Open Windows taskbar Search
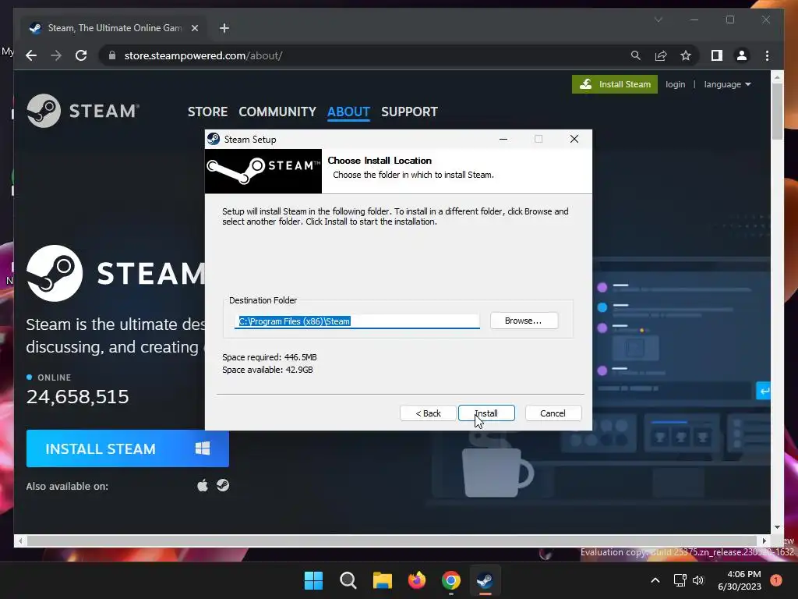 pos(348,580)
